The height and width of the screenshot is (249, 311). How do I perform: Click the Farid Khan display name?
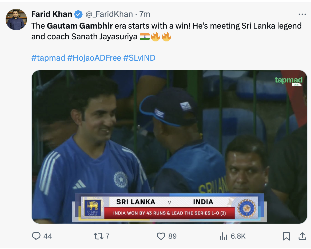point(52,14)
